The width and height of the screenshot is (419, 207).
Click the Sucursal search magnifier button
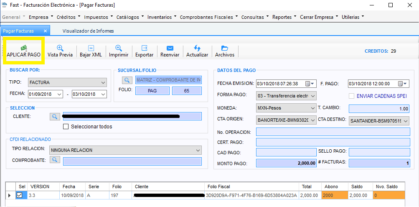click(x=127, y=80)
